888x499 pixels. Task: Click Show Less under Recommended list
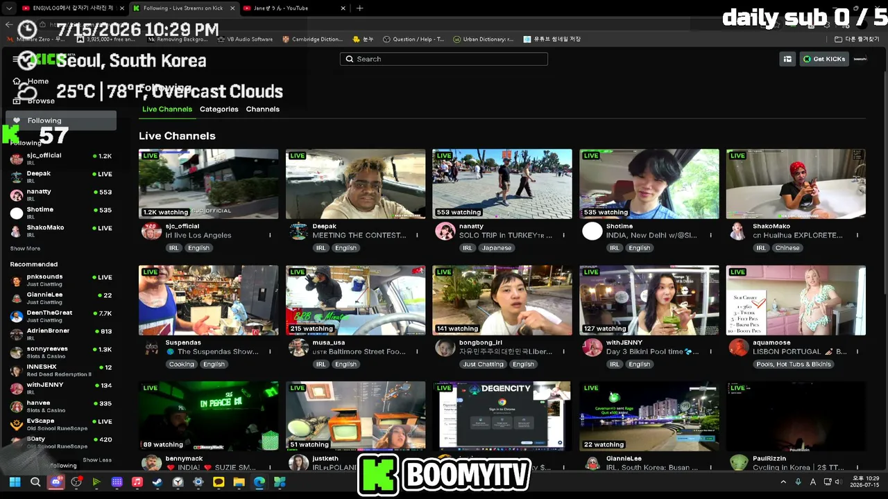pos(97,460)
